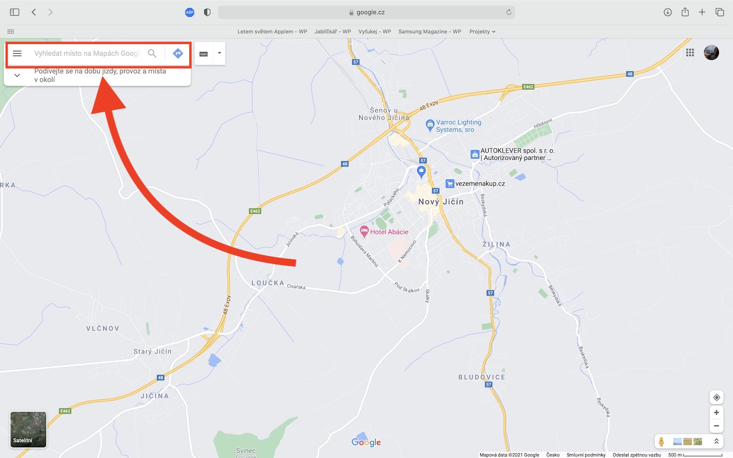
Task: Select the Hotel Abácie map pin
Action: 364,232
